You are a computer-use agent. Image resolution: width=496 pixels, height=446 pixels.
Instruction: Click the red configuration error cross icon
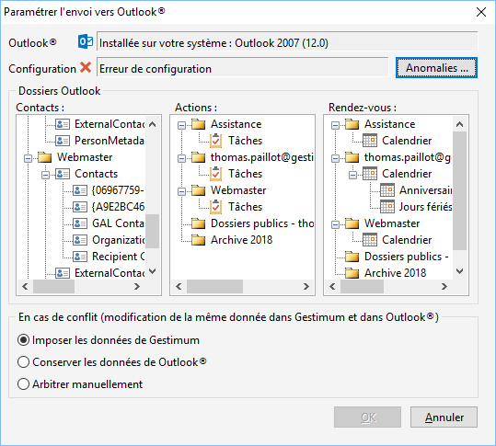86,67
